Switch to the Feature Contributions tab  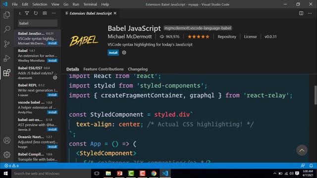(x=104, y=69)
